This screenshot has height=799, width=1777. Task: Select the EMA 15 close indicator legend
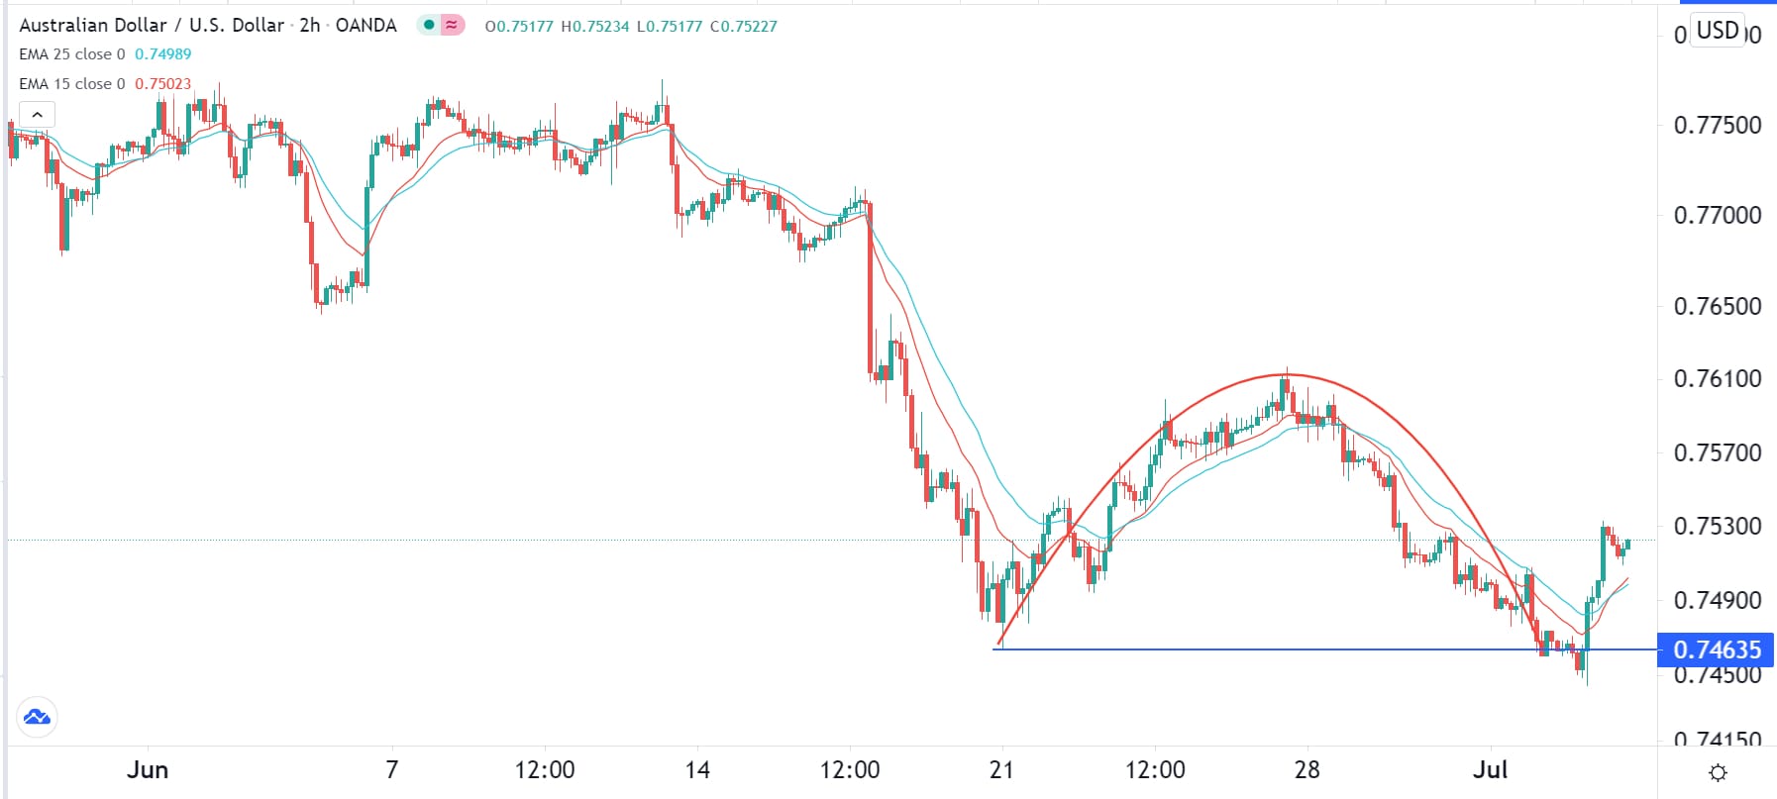tap(72, 84)
